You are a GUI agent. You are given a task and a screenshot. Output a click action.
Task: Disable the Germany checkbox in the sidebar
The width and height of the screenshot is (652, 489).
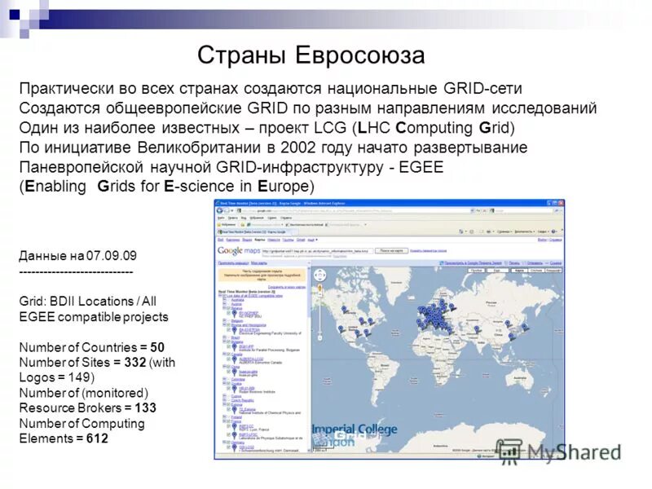coord(227,442)
